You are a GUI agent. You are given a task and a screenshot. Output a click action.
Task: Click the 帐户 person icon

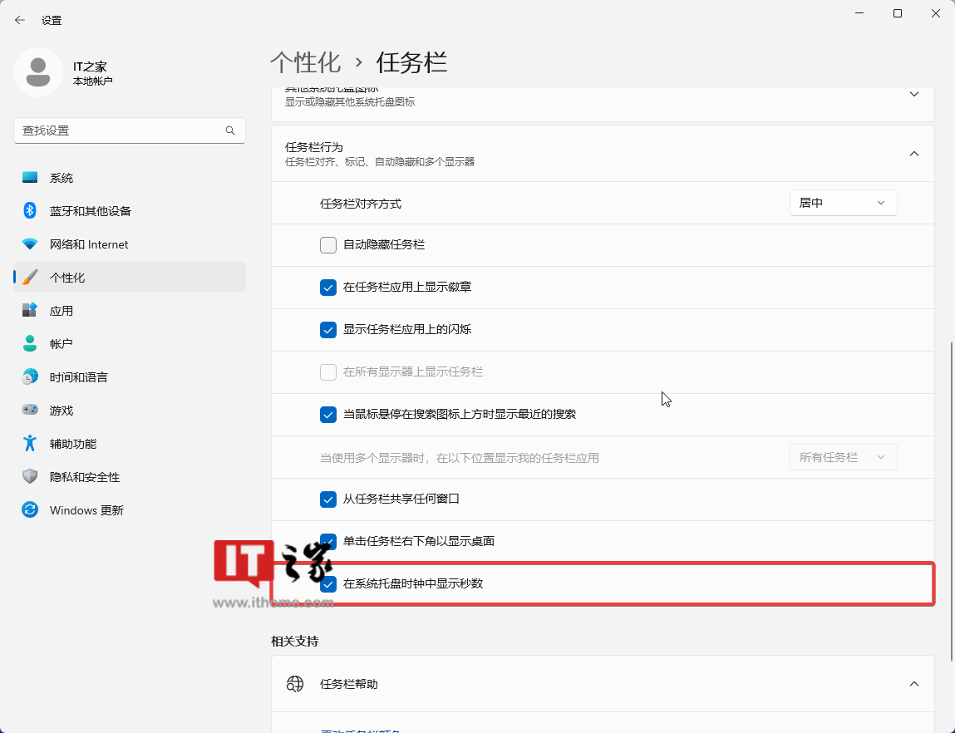30,343
